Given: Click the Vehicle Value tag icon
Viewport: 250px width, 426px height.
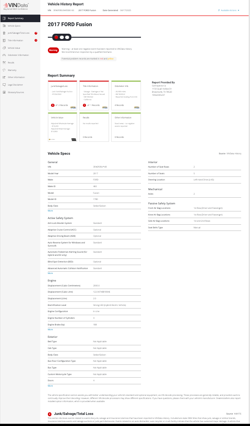Looking at the screenshot, I should 4,48.
